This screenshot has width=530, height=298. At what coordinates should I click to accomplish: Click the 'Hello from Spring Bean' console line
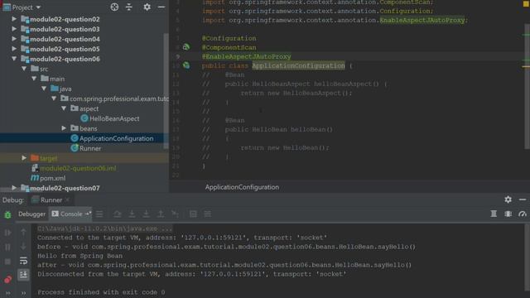click(x=79, y=256)
